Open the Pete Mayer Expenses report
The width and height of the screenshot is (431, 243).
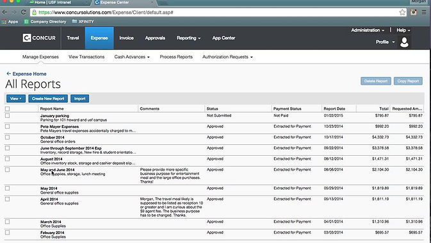[x=60, y=126]
